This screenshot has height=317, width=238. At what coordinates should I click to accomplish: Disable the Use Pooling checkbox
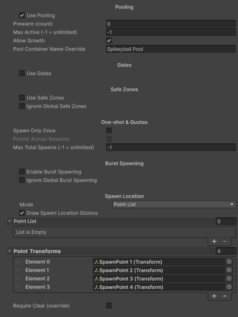pos(22,15)
